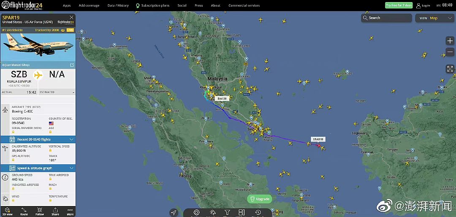Click the Search field

coord(386,18)
